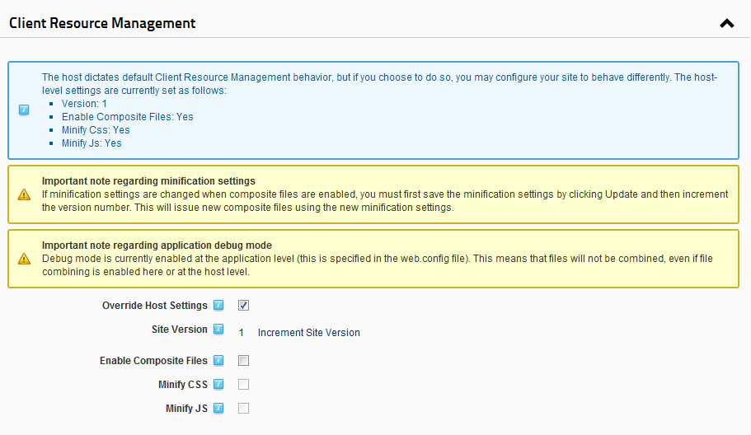Click the warning icon beside minification settings note
The height and width of the screenshot is (435, 751).
coord(24,194)
